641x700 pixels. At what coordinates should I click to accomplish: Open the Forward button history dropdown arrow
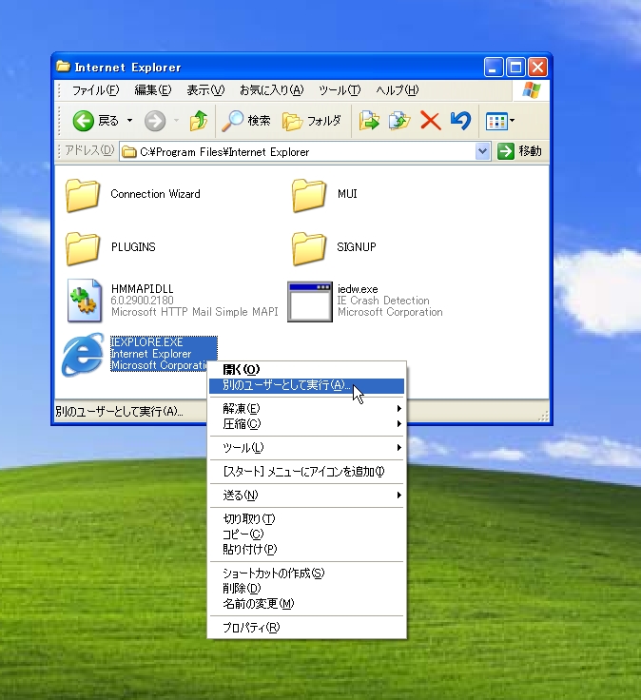[x=176, y=121]
